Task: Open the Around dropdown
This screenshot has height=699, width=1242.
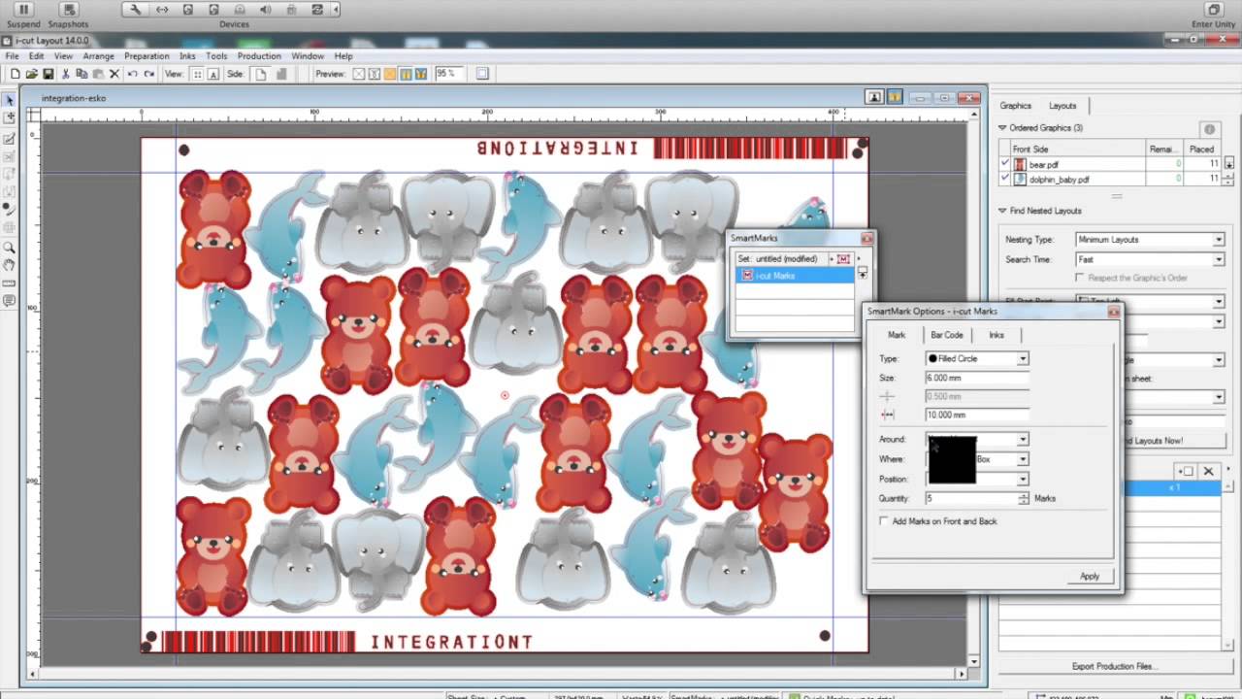Action: (1022, 440)
